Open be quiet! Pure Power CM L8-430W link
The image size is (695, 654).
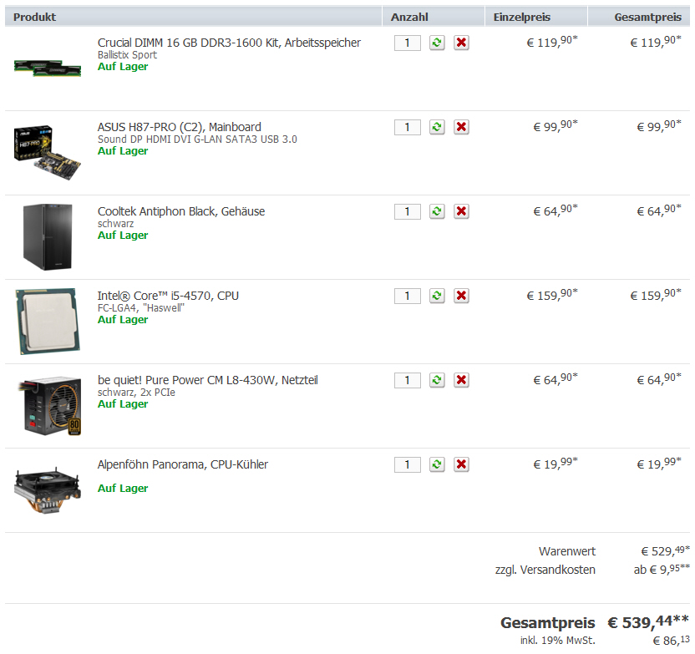click(x=207, y=380)
